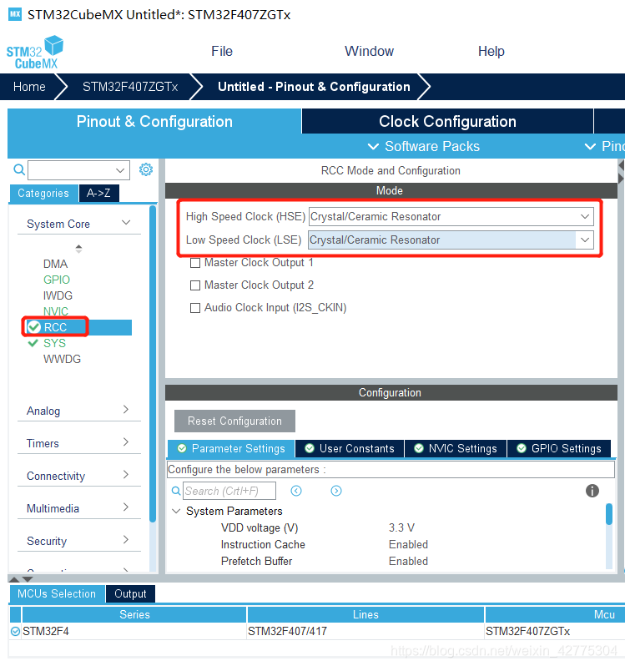The image size is (625, 666).
Task: Enable Master Clock Output 1 checkbox
Action: (195, 263)
